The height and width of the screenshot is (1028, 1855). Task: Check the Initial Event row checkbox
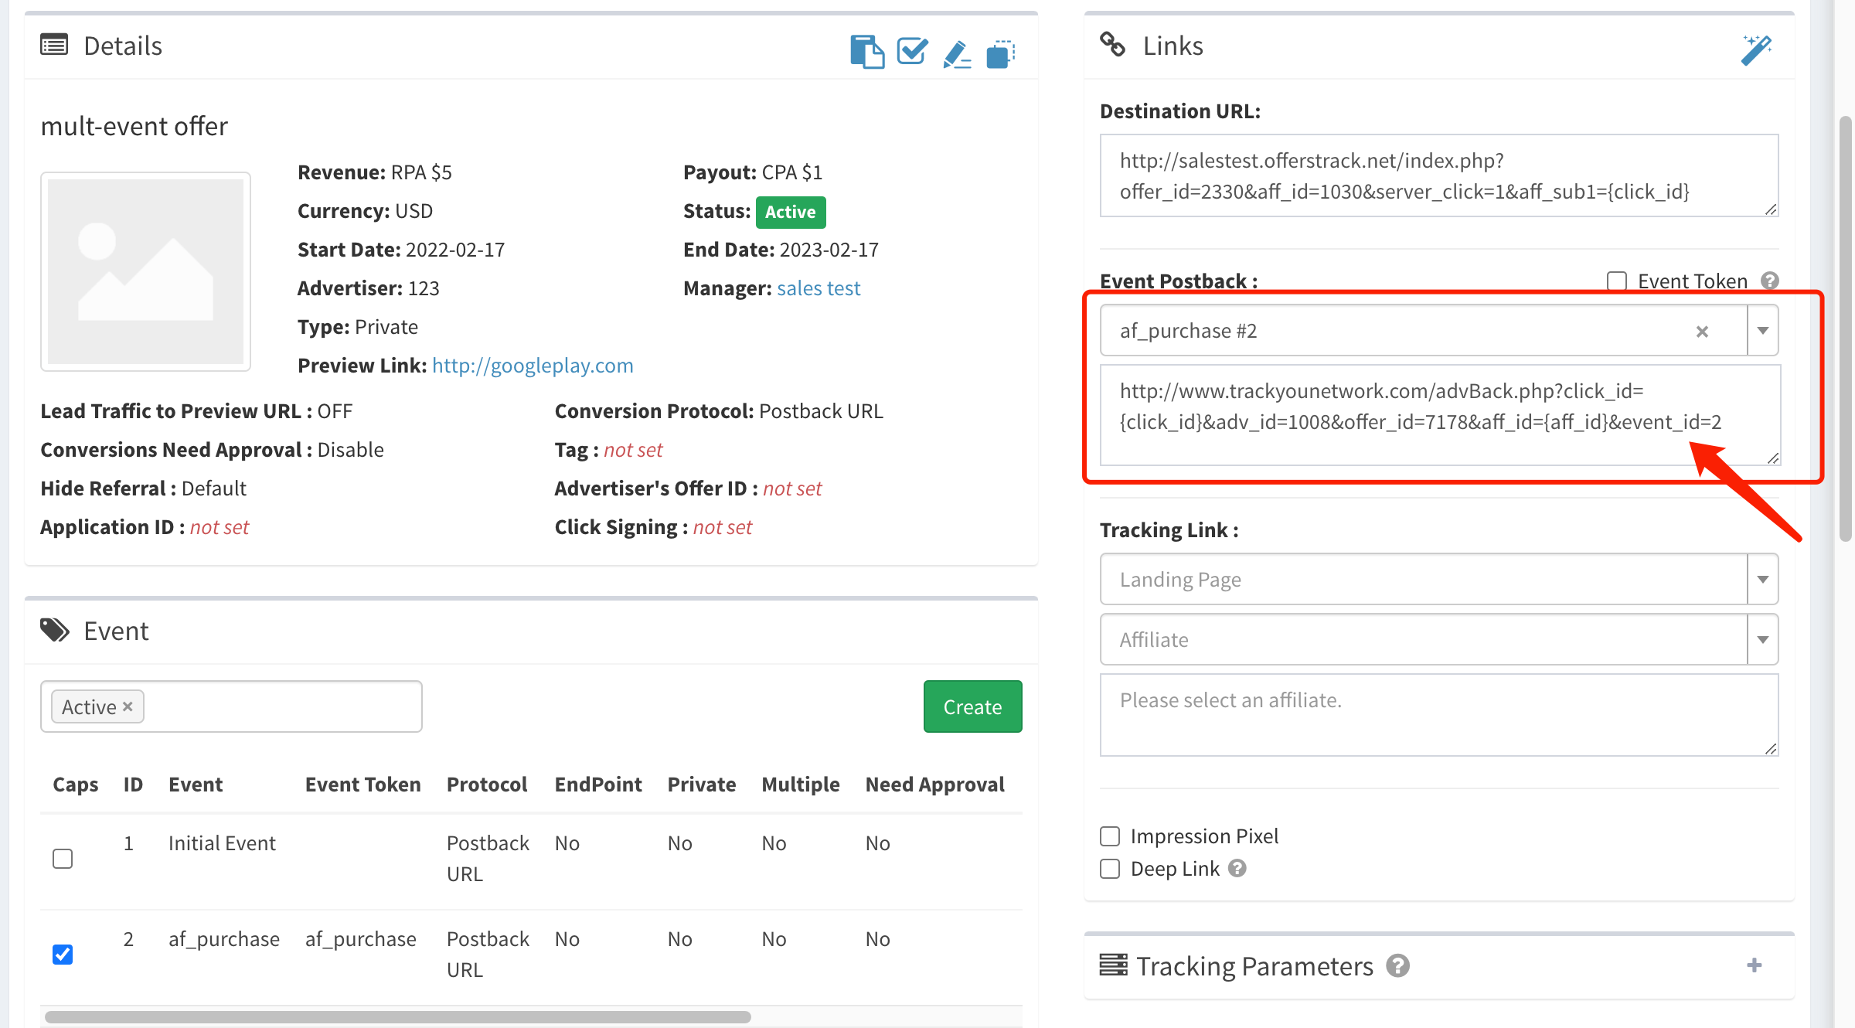(x=63, y=859)
